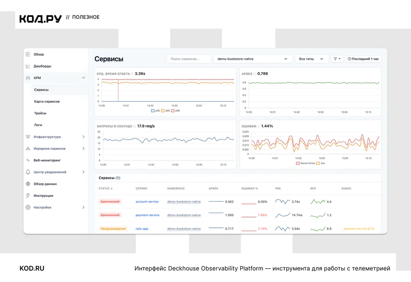Click the Веб-мониторинг pulse icon
411x282 pixels.
point(28,160)
